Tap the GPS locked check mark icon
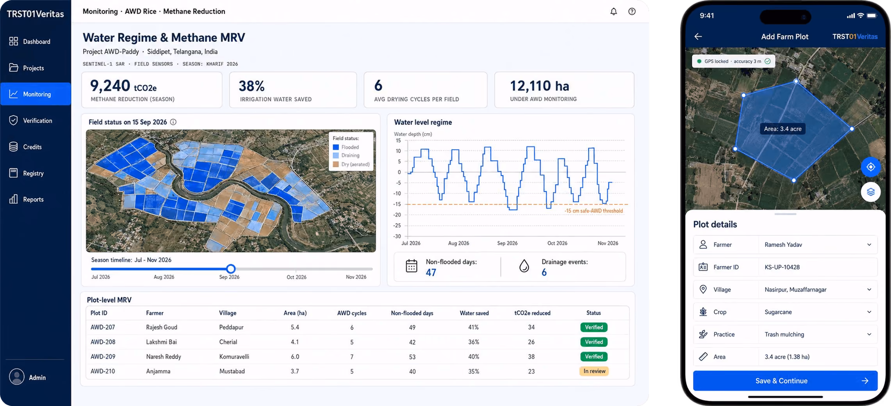The height and width of the screenshot is (406, 891). click(768, 61)
